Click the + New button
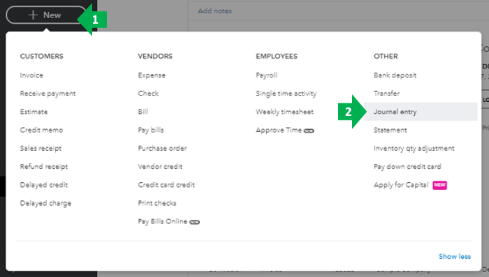The height and width of the screenshot is (277, 489). (x=46, y=15)
